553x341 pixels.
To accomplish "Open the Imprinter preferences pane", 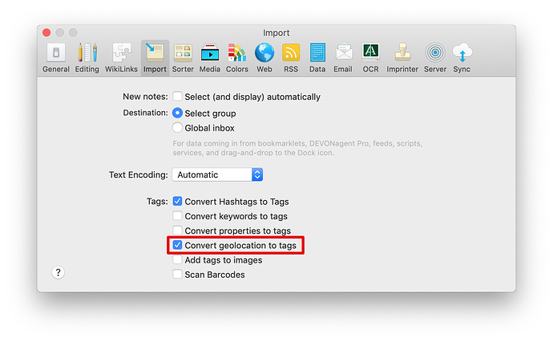I will pos(402,58).
